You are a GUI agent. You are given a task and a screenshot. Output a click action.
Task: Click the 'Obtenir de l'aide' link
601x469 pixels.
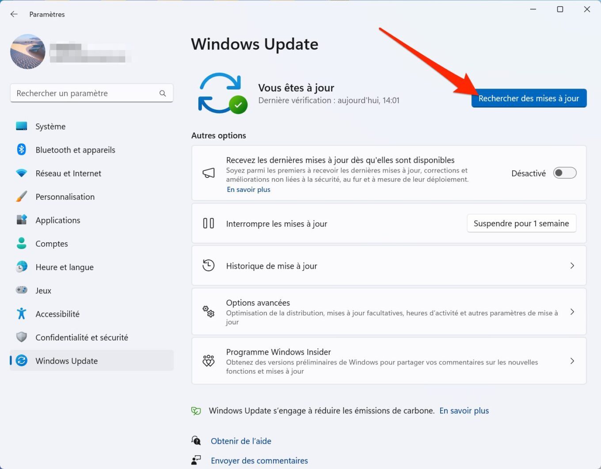pyautogui.click(x=241, y=441)
